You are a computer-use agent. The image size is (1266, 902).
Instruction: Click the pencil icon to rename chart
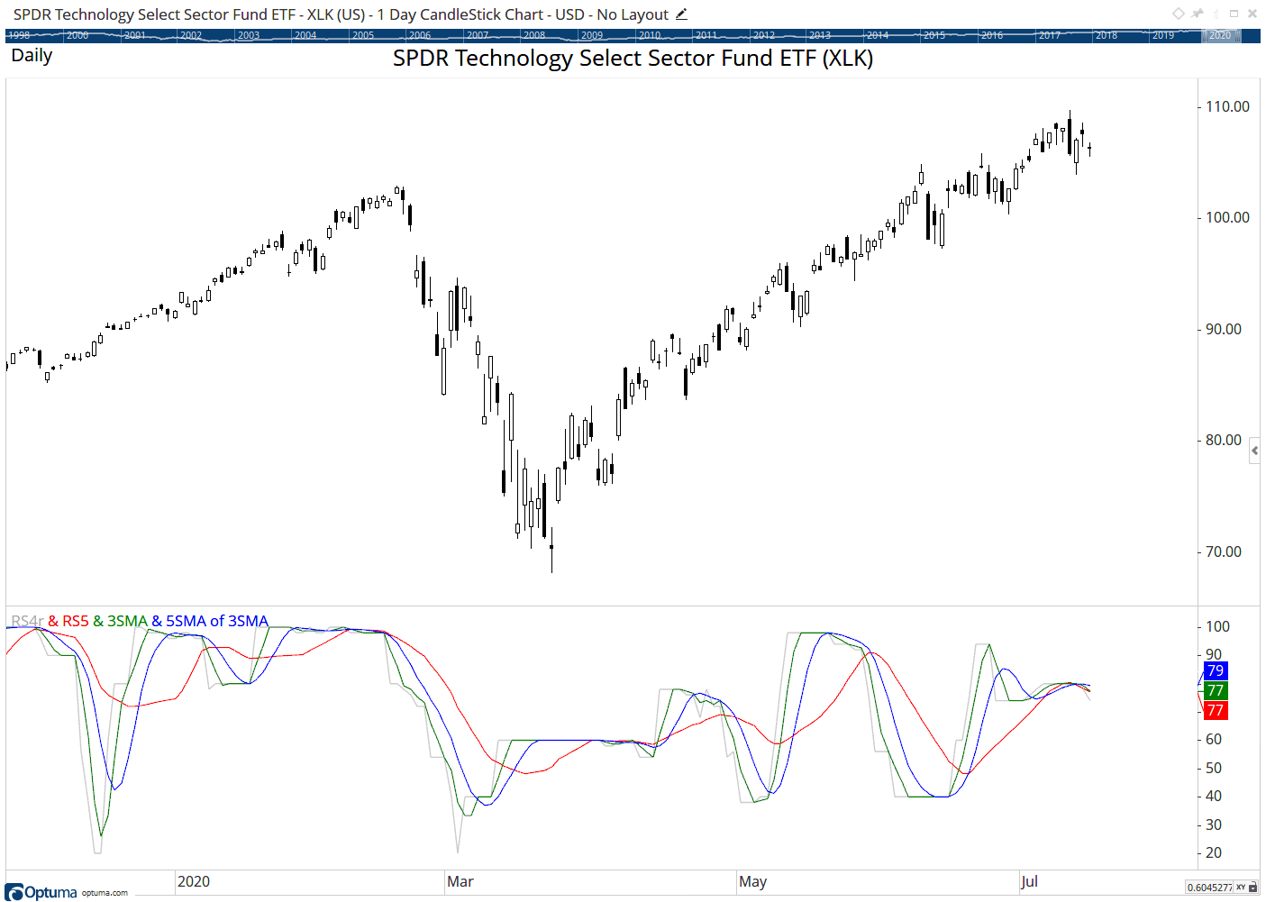[682, 14]
